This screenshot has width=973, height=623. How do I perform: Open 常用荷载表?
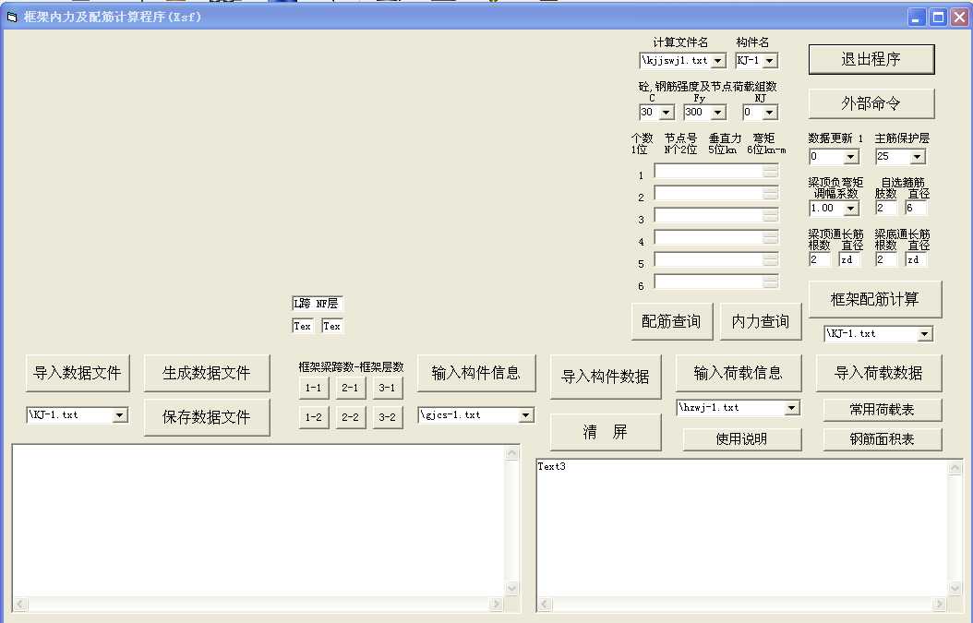click(883, 410)
